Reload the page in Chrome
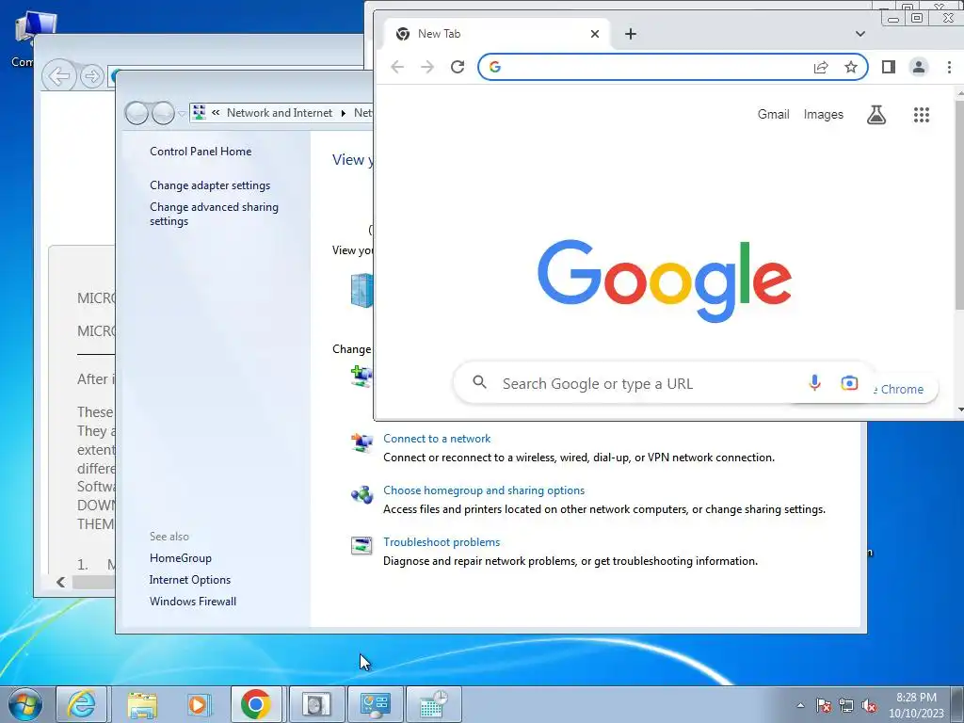 point(458,67)
